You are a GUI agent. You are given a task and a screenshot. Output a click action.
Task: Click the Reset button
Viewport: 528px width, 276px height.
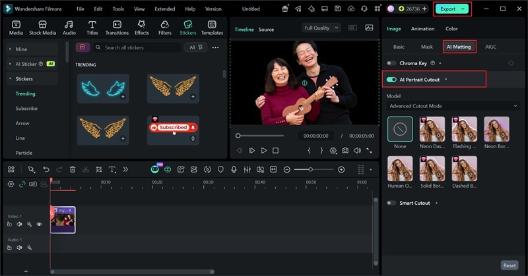click(509, 265)
